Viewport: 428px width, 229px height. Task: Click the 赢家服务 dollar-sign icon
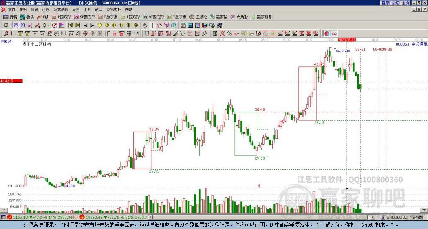252,17
